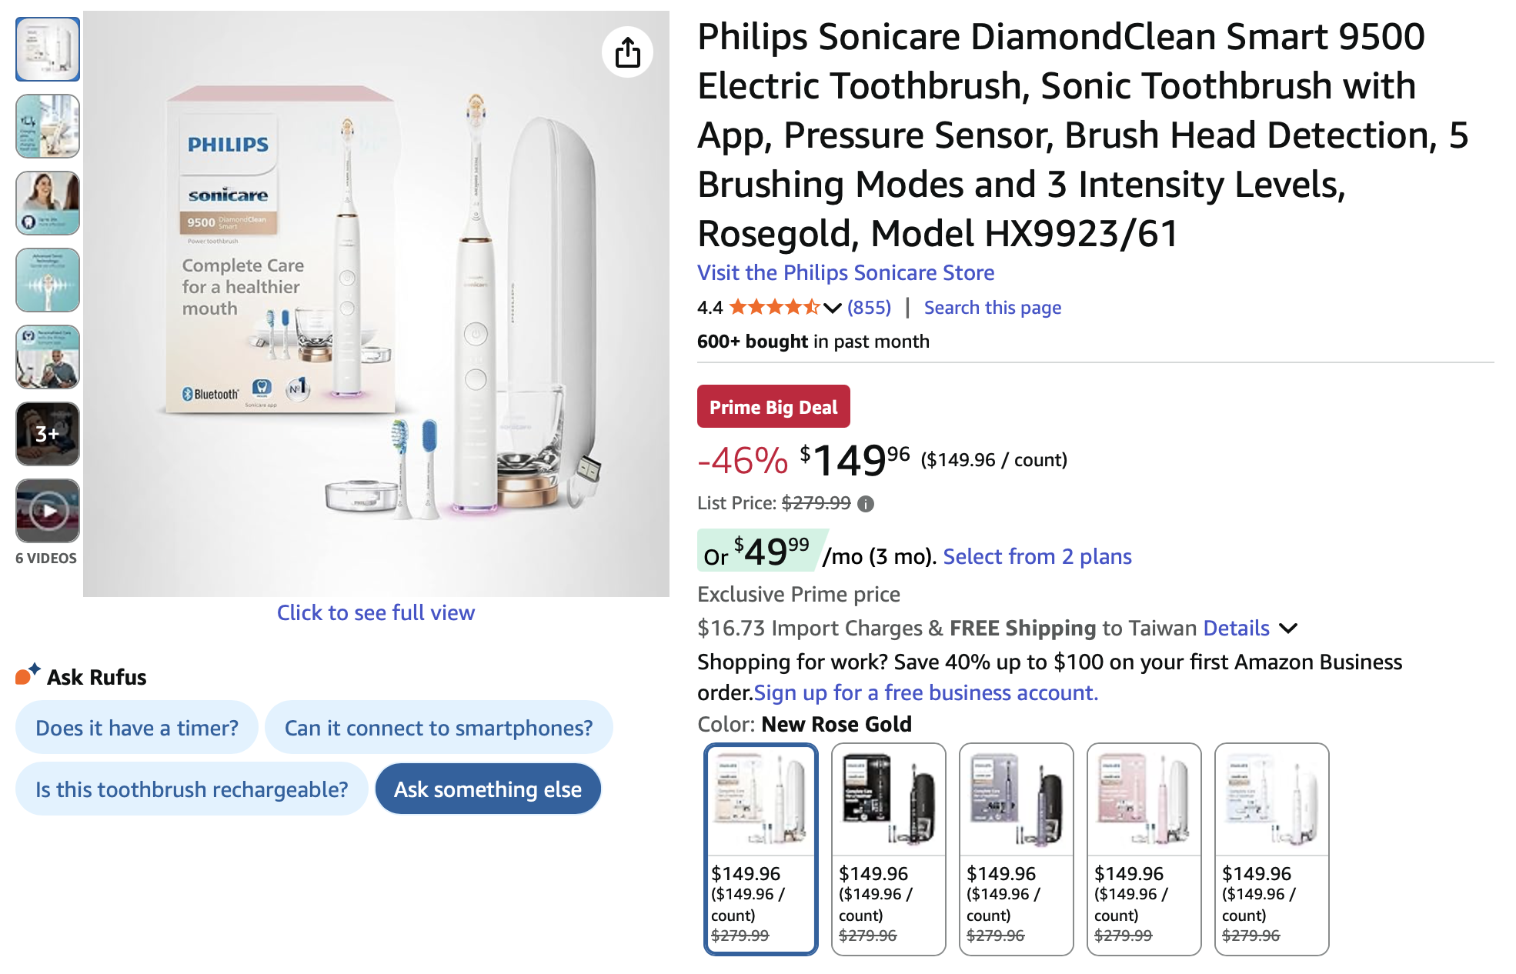1516x974 pixels.
Task: Open the list price info icon
Action: click(866, 504)
